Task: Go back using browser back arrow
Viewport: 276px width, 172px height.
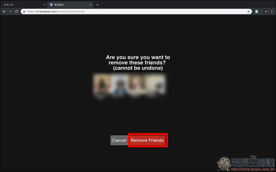Action: [x=4, y=11]
